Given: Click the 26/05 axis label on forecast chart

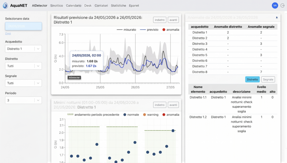Looking at the screenshot, I should [x=135, y=87].
